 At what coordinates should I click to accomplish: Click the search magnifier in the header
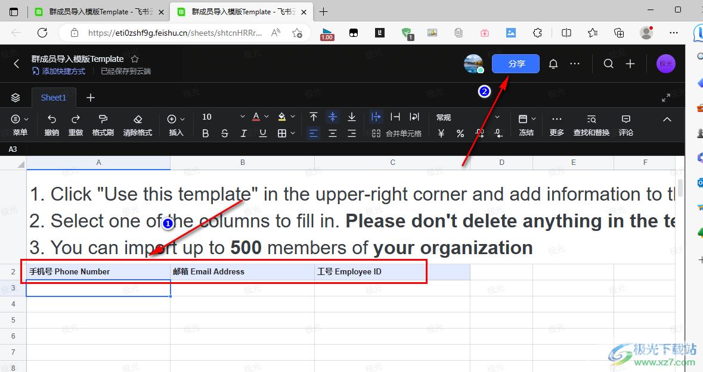coord(608,64)
